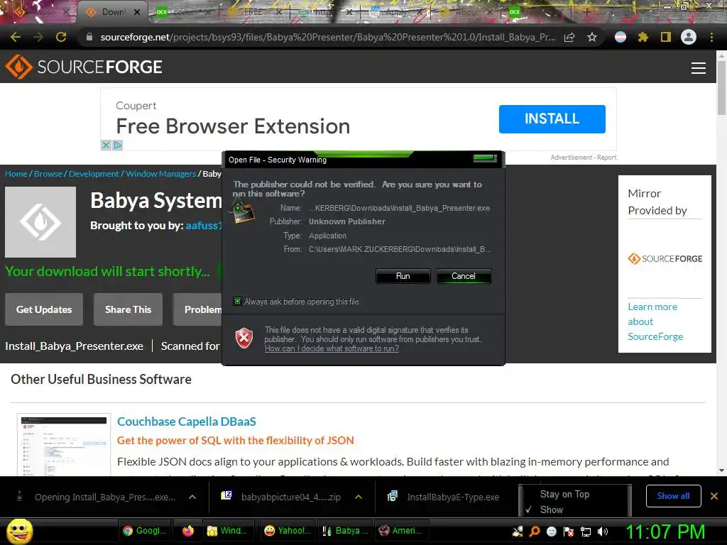Open the babyabpicture04_4 zip download item
Screen dimensions: 727x545
click(281, 497)
